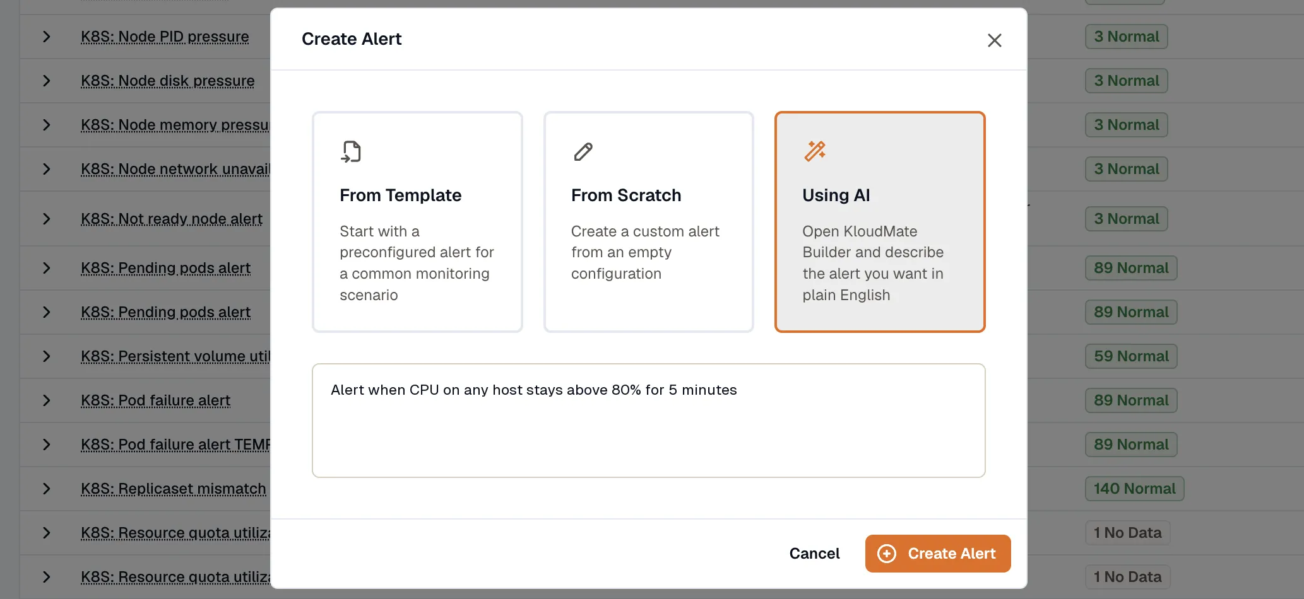Image resolution: width=1304 pixels, height=599 pixels.
Task: Select the From Scratch card
Action: click(x=648, y=222)
